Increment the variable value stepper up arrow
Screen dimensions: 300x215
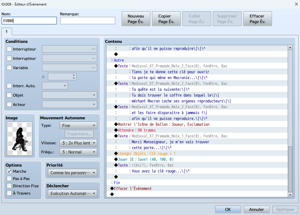tap(74, 75)
